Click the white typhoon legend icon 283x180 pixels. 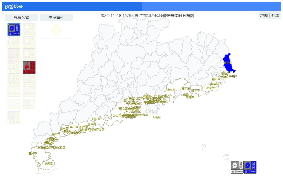click(x=237, y=167)
